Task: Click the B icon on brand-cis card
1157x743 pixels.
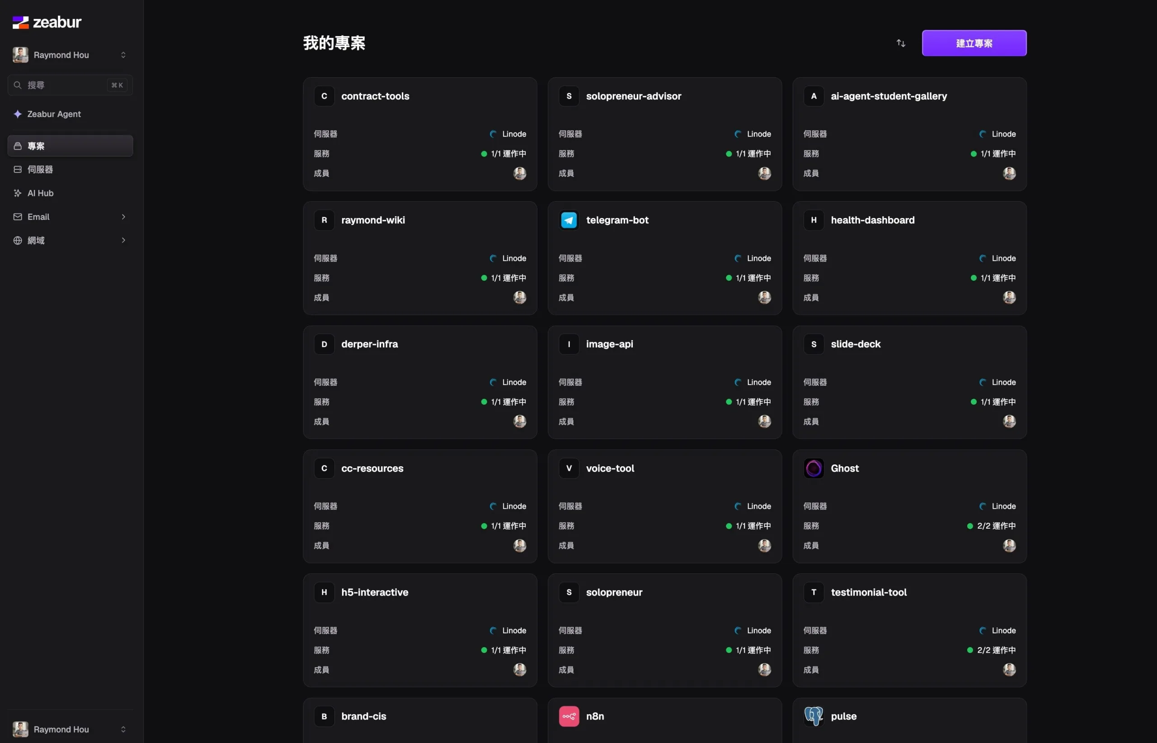Action: point(324,716)
